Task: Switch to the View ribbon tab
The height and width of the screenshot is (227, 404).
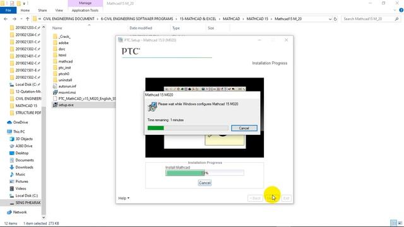Action: 59,10
